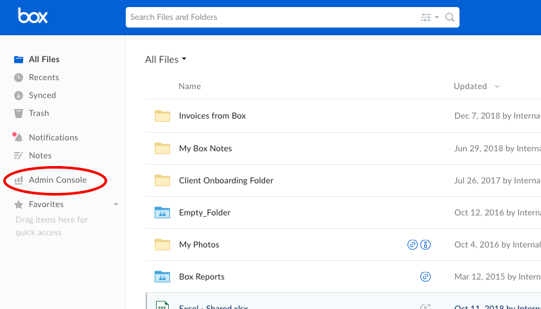Click the My Photos shared link icon
Screen dimensions: 541x309
click(x=413, y=245)
